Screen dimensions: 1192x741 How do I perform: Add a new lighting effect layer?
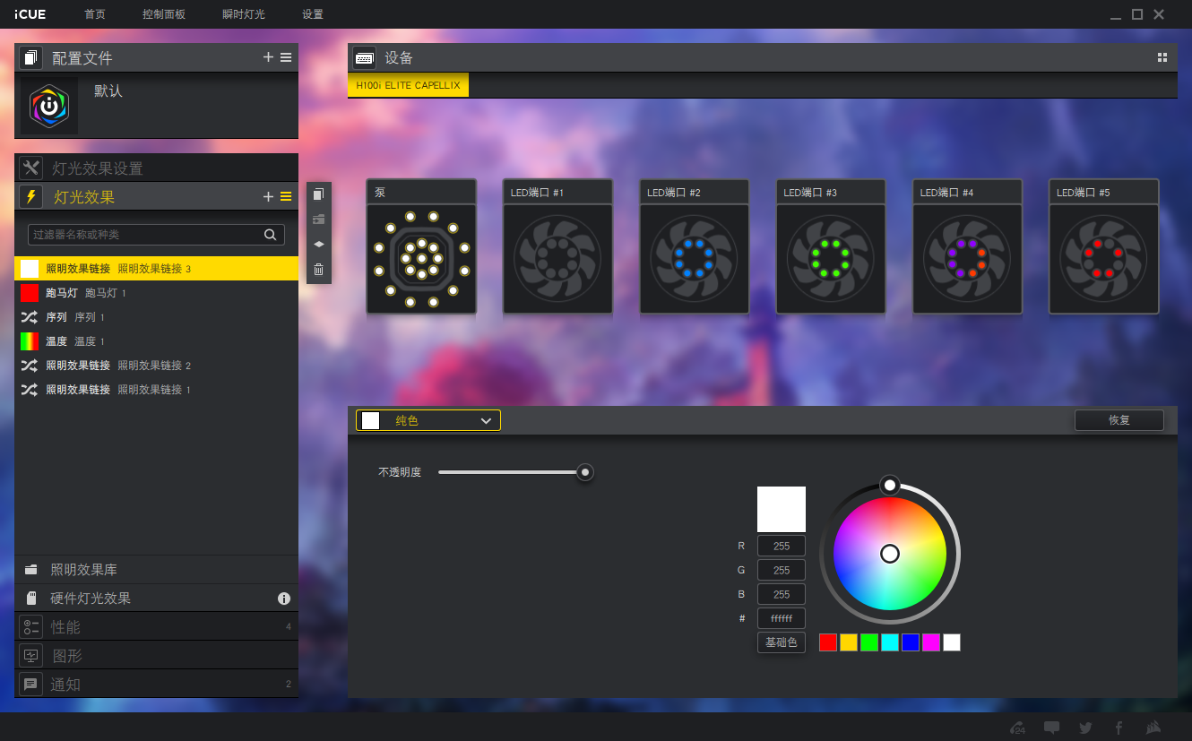click(268, 197)
